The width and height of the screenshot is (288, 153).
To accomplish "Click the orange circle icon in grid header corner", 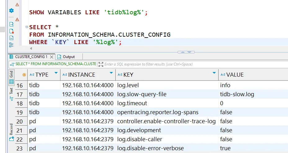I will pyautogui.click(x=24, y=75).
